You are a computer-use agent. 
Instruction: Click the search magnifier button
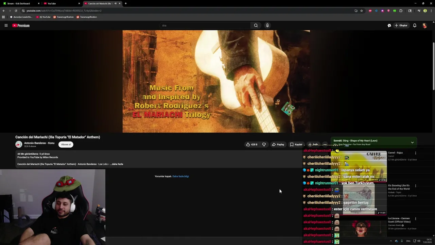tap(256, 26)
